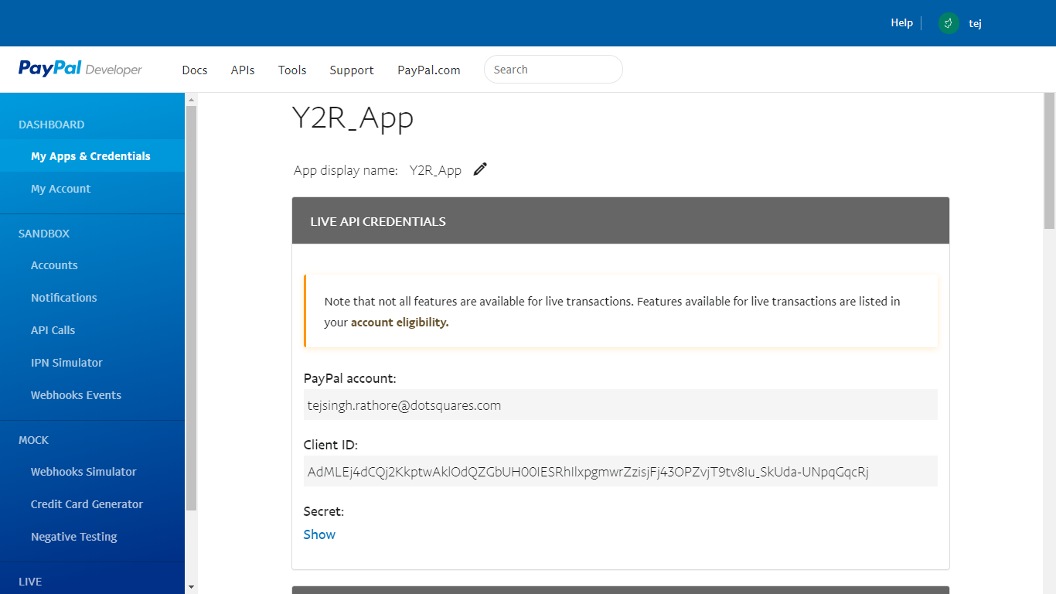Open the account eligibility link
This screenshot has height=594, width=1056.
click(400, 323)
